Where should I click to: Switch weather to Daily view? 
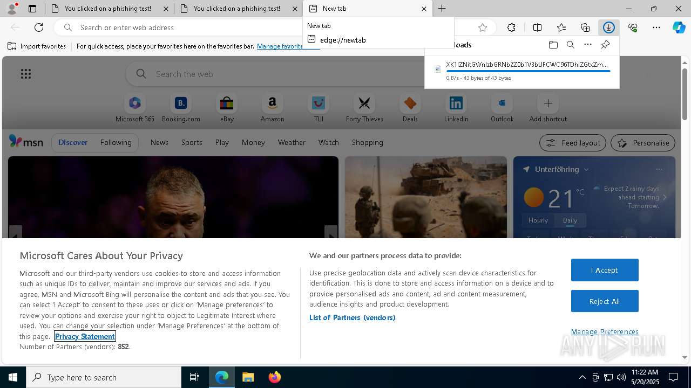tap(570, 220)
